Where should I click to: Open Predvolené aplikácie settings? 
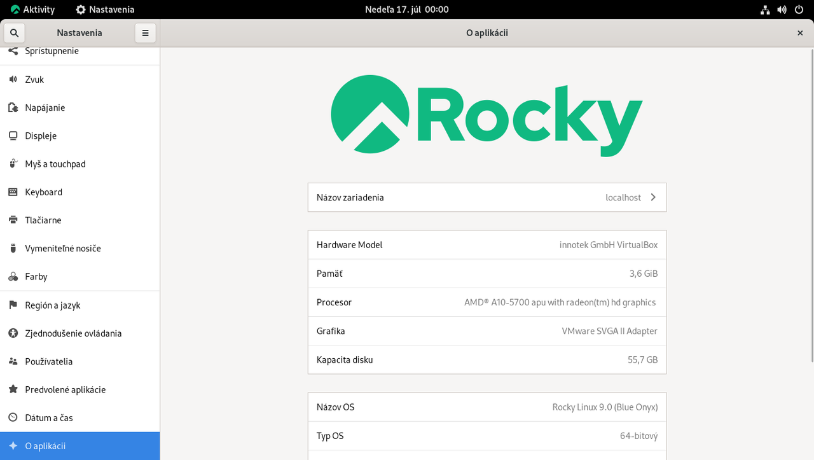(79, 389)
